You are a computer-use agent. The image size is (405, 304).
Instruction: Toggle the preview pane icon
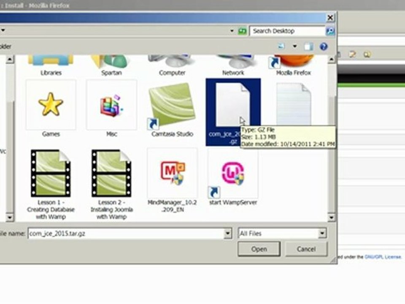coord(308,46)
